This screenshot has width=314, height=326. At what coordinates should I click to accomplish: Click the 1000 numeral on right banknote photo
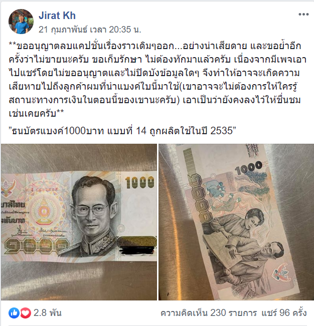248,168
